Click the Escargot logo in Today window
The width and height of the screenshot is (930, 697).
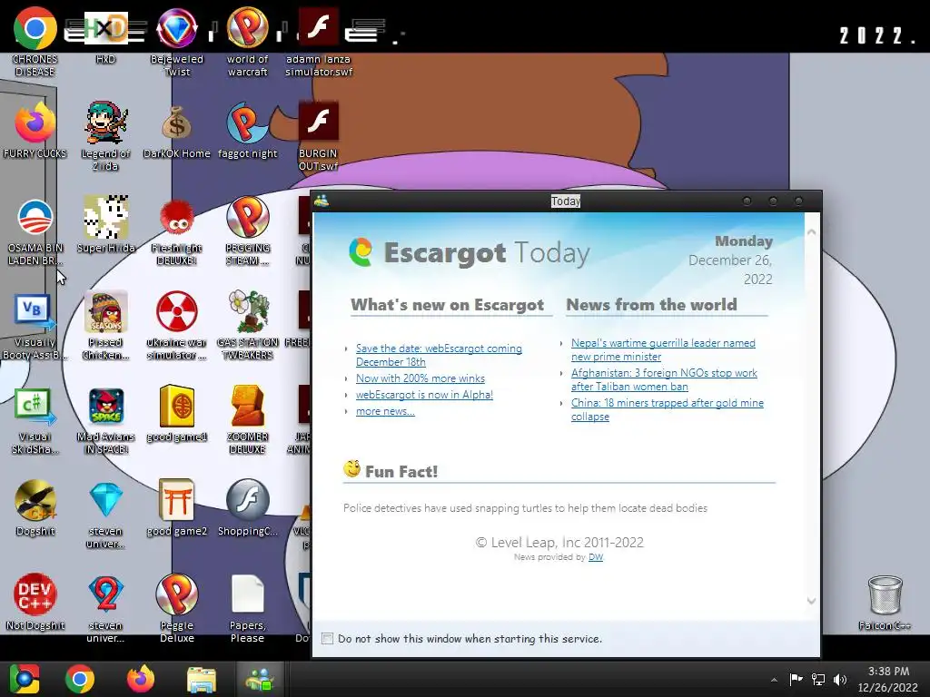(361, 251)
